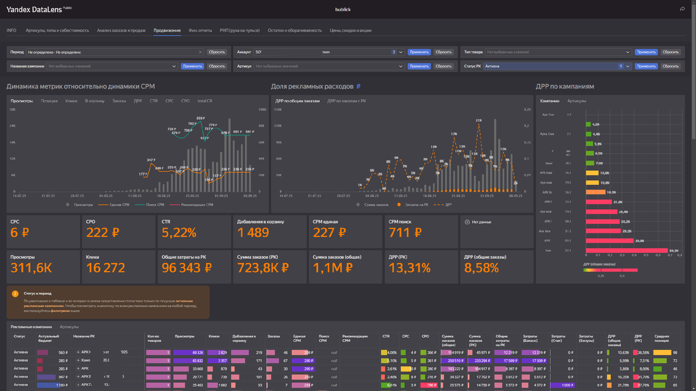Screen dimensions: 696x391
Task: Open Цены, скидки и акции tab
Action: coord(350,30)
